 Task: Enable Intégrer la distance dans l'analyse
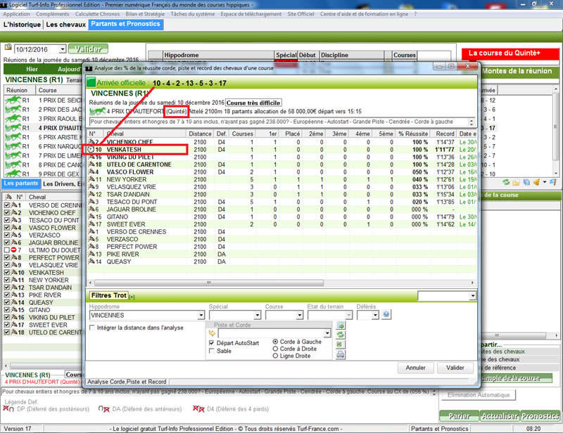94,328
